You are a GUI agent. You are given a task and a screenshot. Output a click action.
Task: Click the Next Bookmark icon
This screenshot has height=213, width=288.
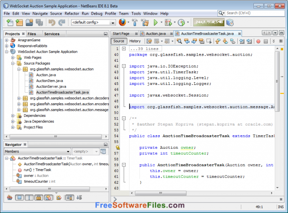coord(225,41)
